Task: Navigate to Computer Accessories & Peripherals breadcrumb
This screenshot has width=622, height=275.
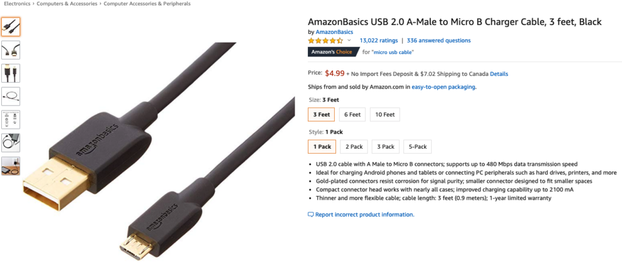Action: click(x=147, y=4)
